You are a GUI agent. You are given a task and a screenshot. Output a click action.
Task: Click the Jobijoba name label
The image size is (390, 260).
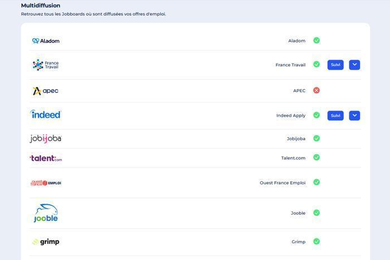coord(296,139)
